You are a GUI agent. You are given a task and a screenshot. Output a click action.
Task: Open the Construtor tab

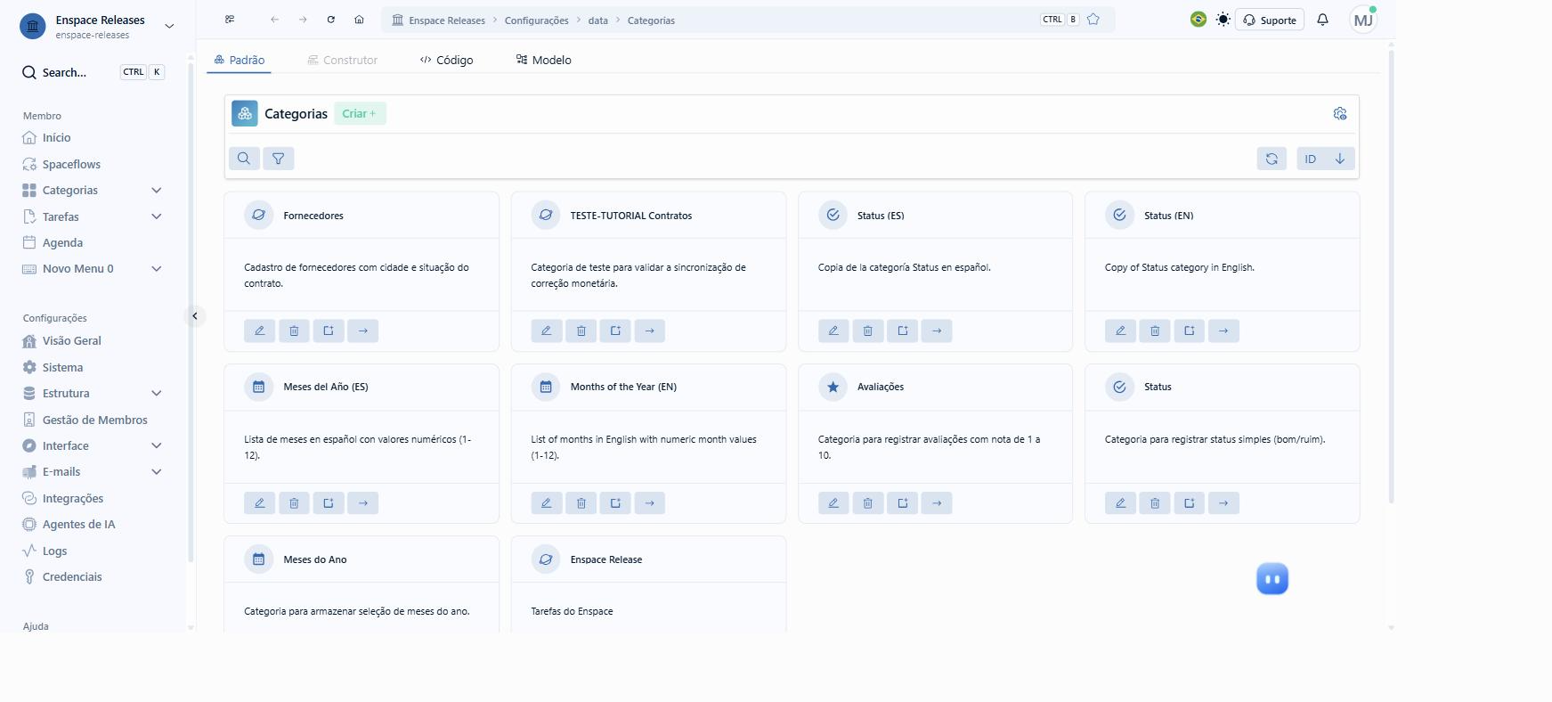(342, 60)
